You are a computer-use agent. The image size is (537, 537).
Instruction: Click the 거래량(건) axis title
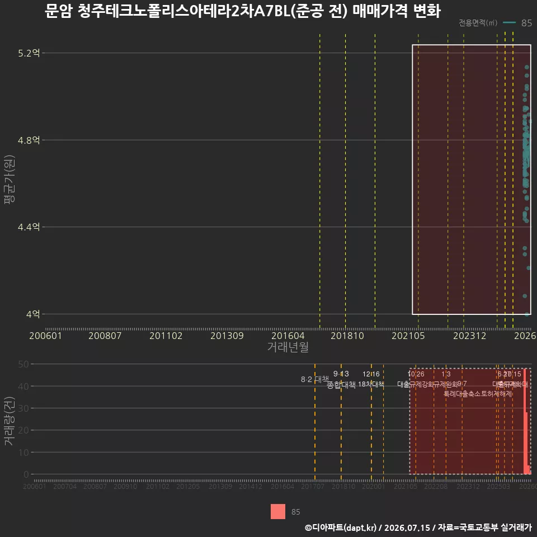(x=10, y=421)
